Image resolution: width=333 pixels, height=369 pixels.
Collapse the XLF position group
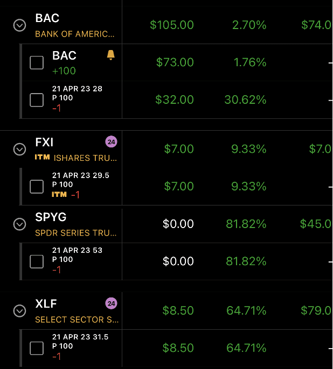20,310
